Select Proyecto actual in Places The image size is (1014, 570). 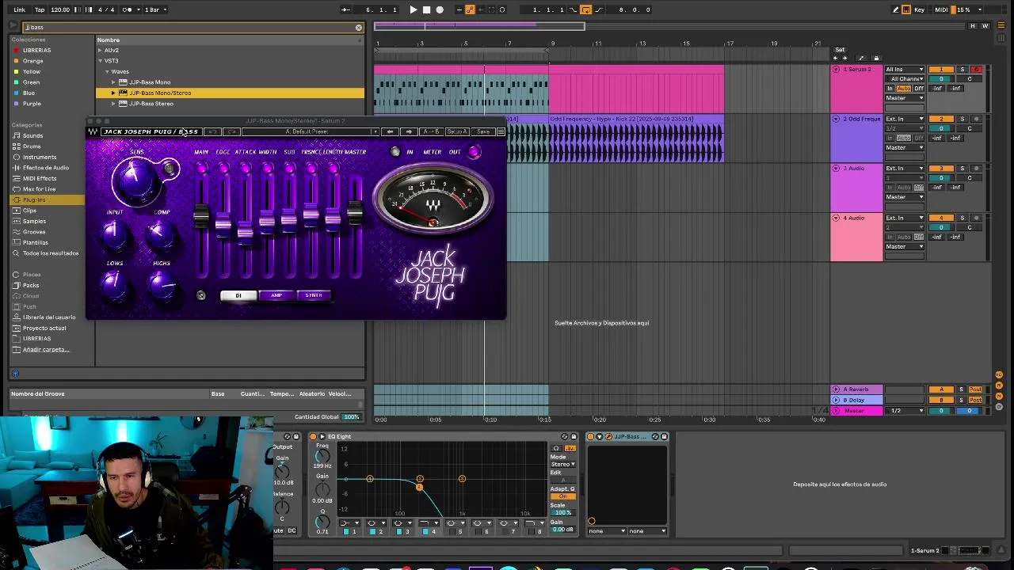[x=44, y=328]
